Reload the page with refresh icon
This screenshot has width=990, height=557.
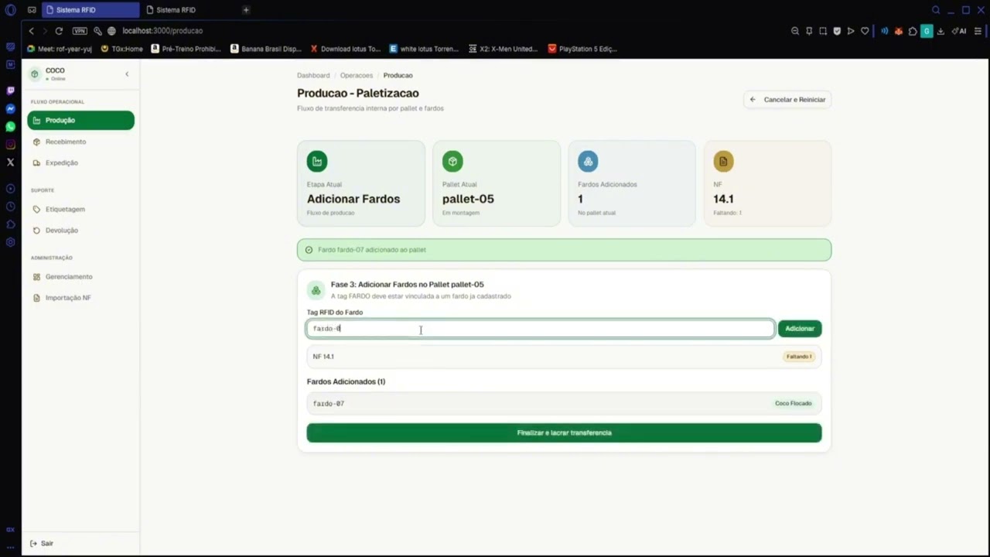(59, 31)
